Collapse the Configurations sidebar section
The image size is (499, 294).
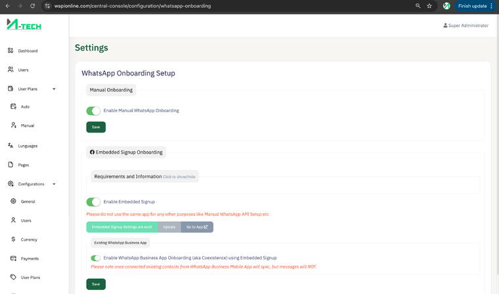click(x=54, y=184)
